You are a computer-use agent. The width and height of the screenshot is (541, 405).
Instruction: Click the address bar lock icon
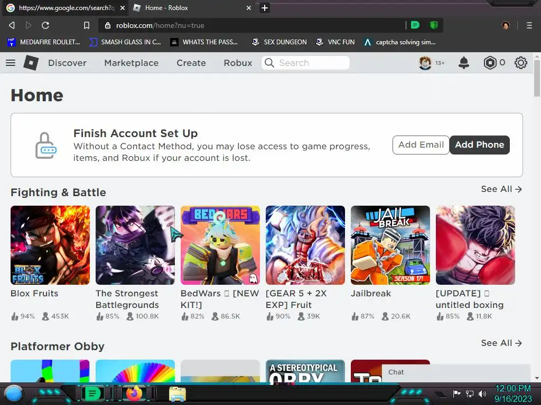pyautogui.click(x=108, y=25)
